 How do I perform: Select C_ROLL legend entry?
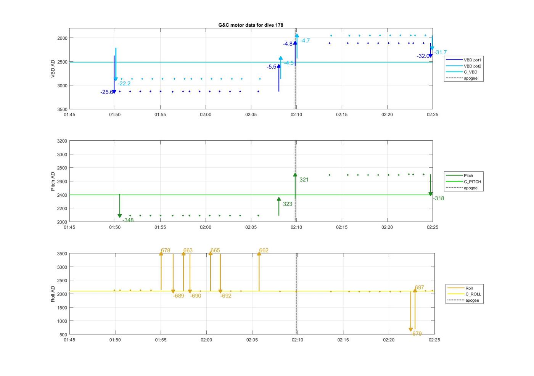465,294
